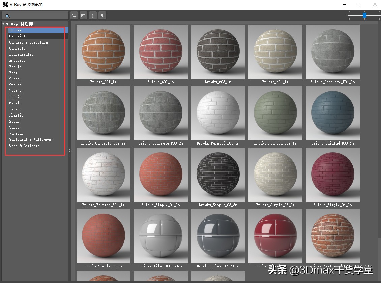Screen dimensions: 381x283
Task: Open the Metal material category
Action: pos(14,103)
